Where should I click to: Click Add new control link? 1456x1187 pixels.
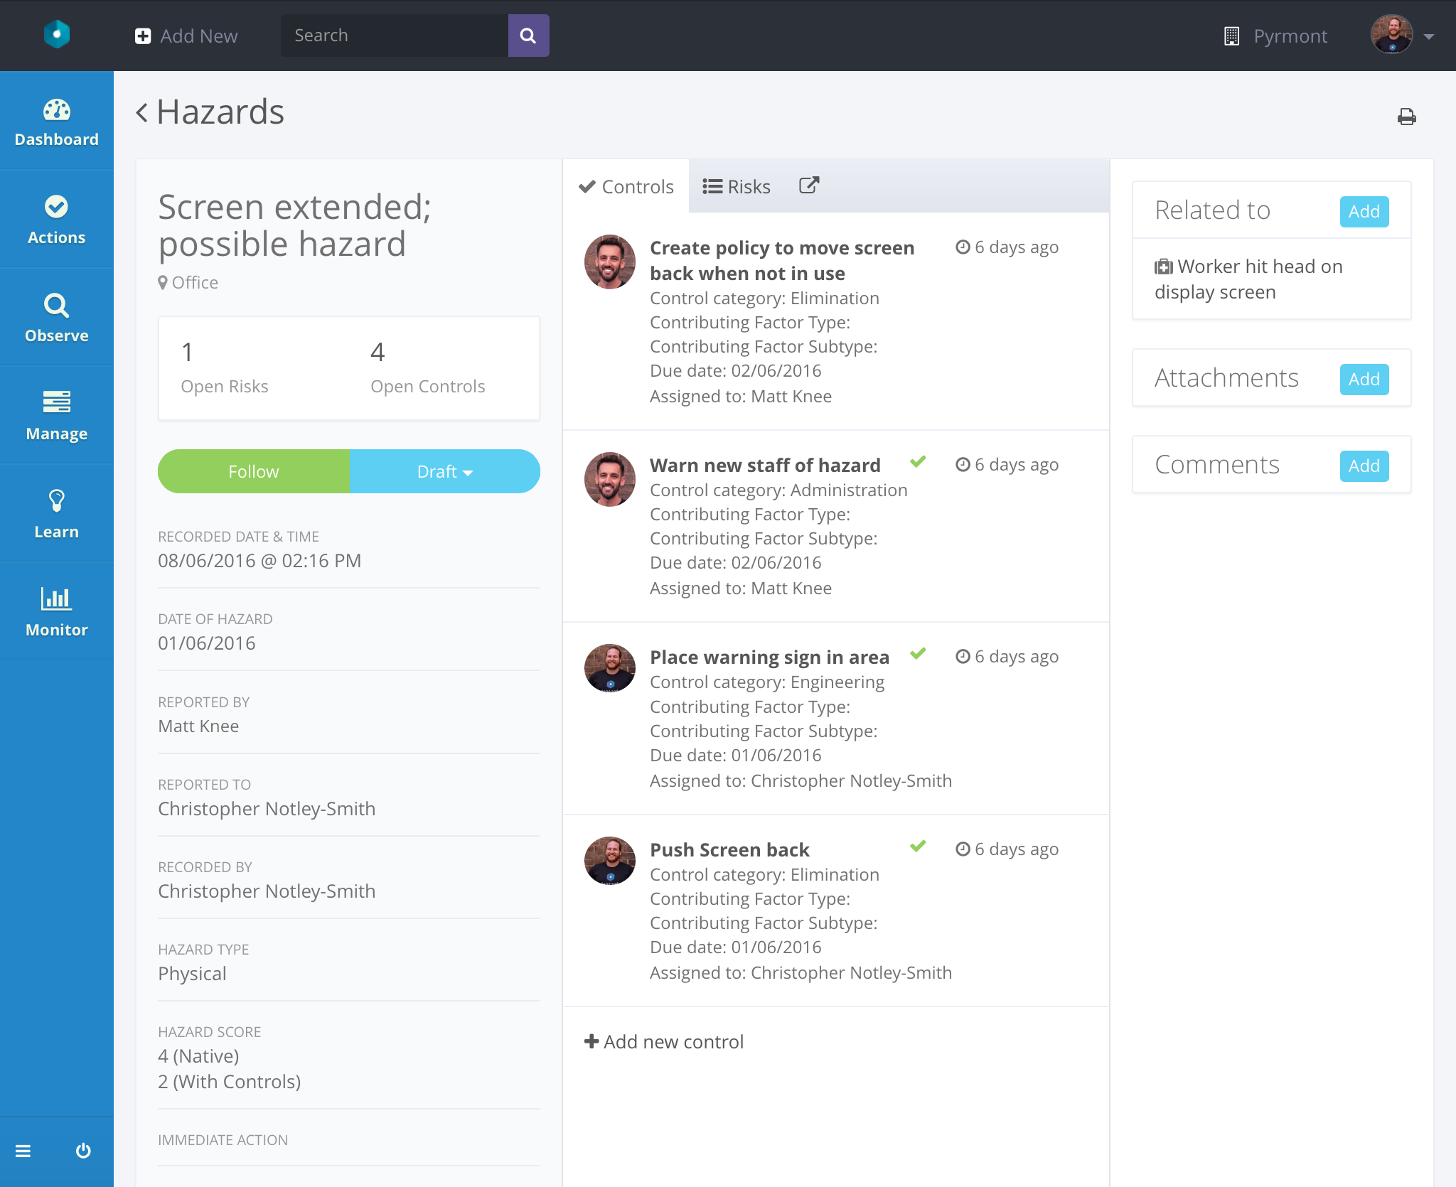click(x=664, y=1041)
